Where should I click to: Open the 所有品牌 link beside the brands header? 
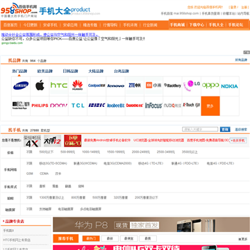241,60
